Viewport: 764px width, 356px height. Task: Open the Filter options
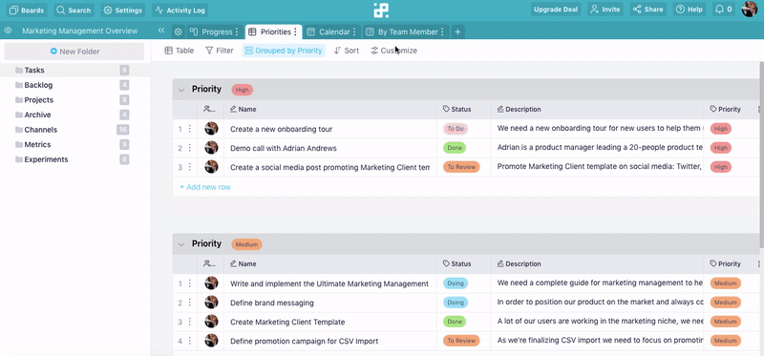click(x=220, y=51)
